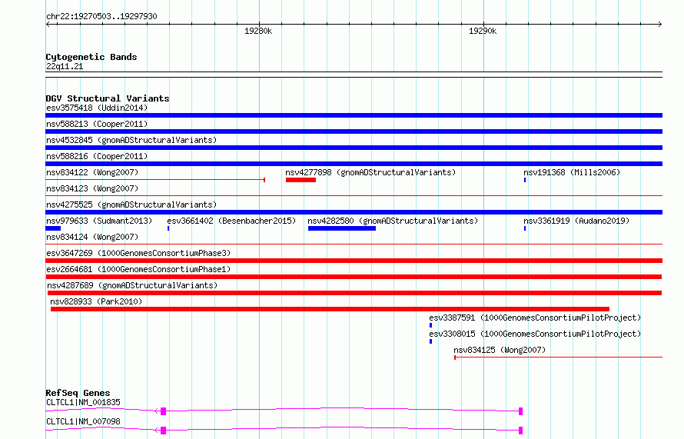Click the thin red line of nsv834125
Screen dimensions: 684x439
point(559,358)
